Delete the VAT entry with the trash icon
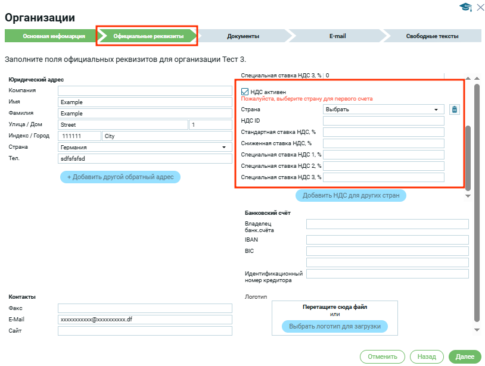 (x=454, y=110)
